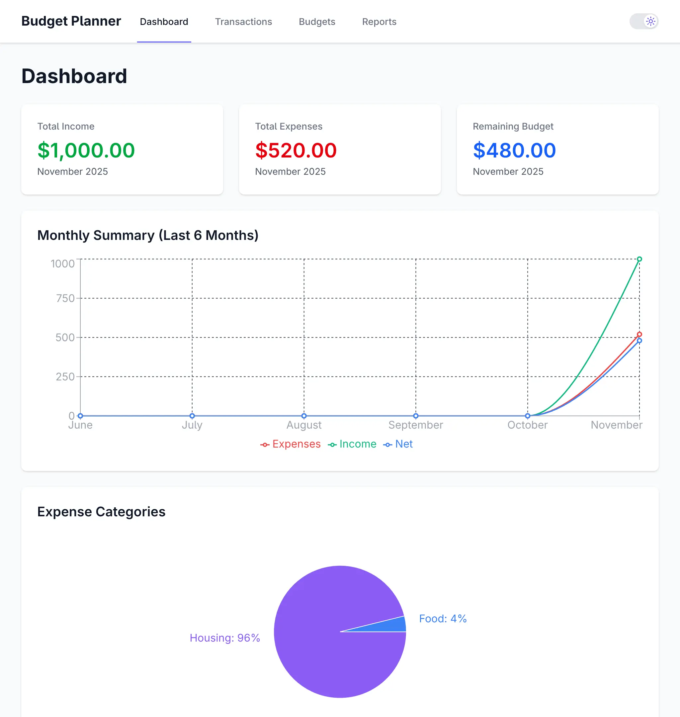Screen dimensions: 680x717
Task: Click the Total Income summary card
Action: pyautogui.click(x=122, y=149)
